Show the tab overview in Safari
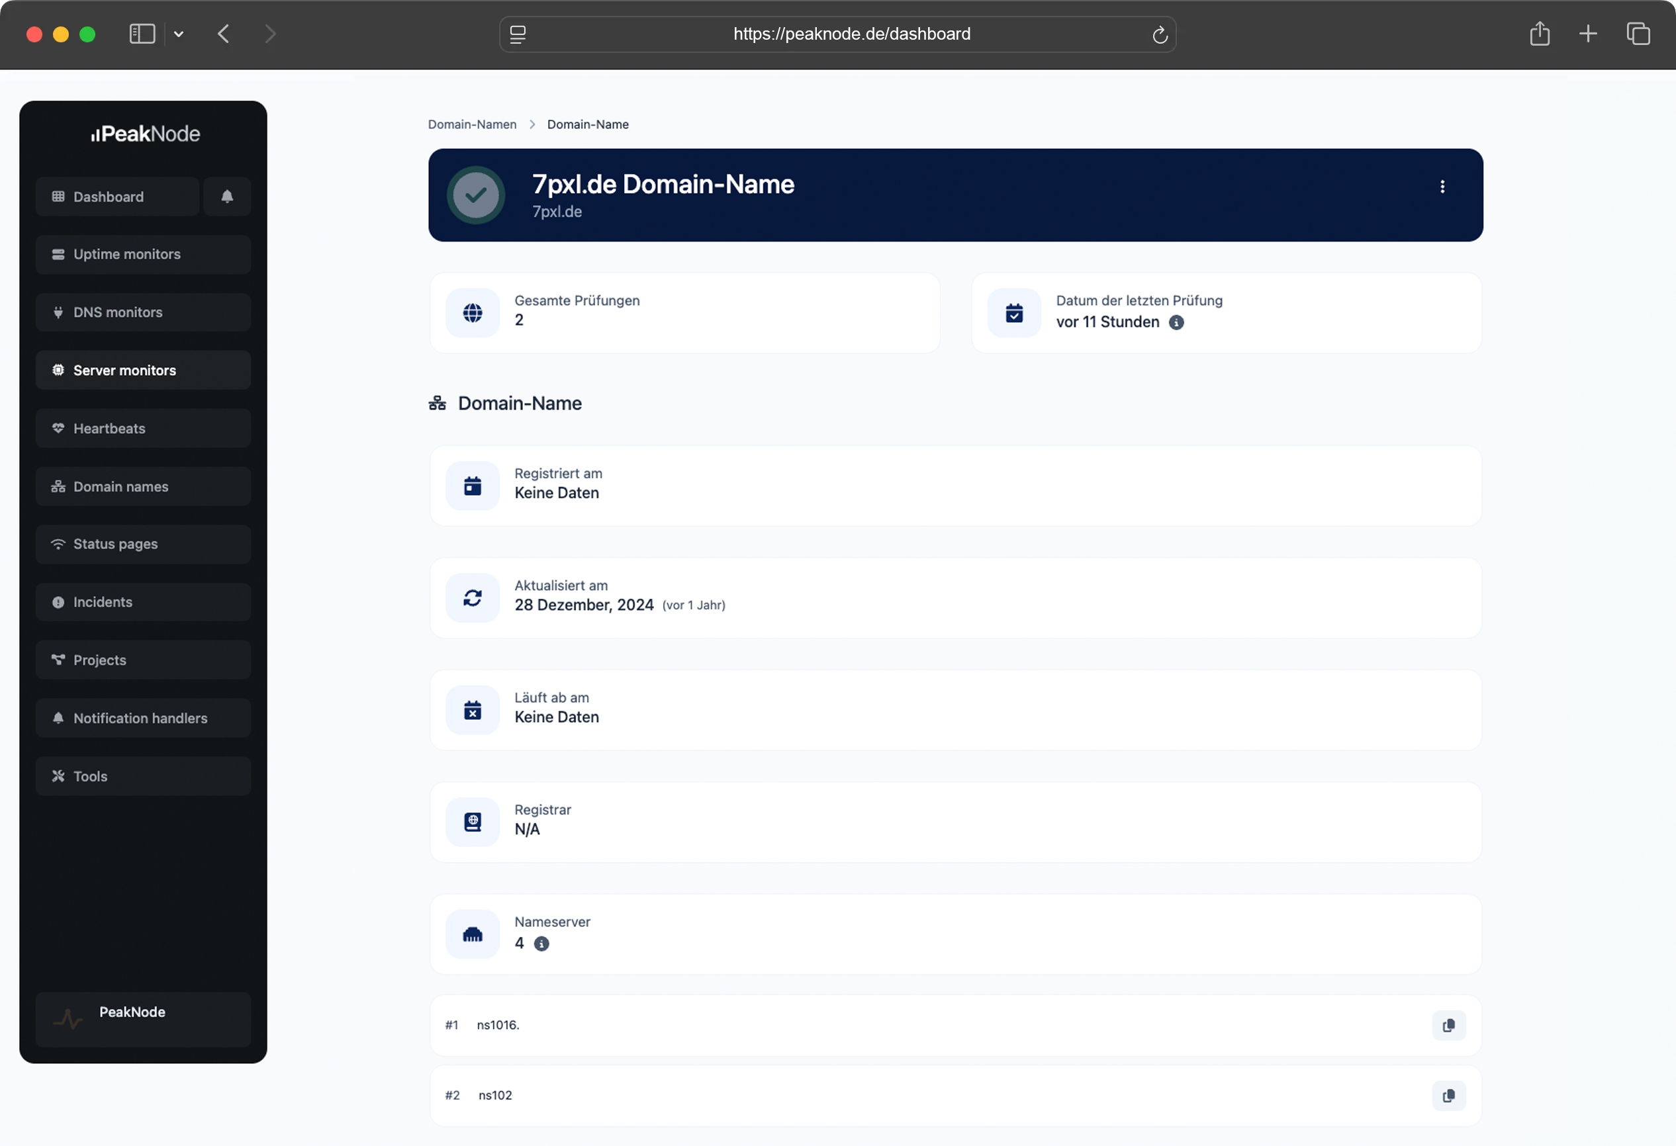Viewport: 1676px width, 1146px height. [x=1638, y=34]
